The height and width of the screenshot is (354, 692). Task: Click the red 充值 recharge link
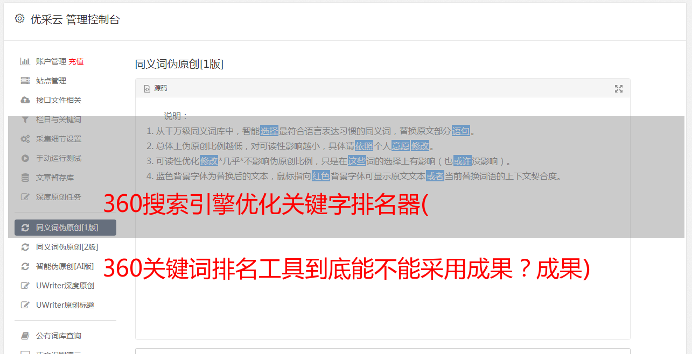tap(76, 61)
